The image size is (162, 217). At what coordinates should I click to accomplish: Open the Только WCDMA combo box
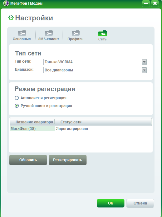click(95, 62)
